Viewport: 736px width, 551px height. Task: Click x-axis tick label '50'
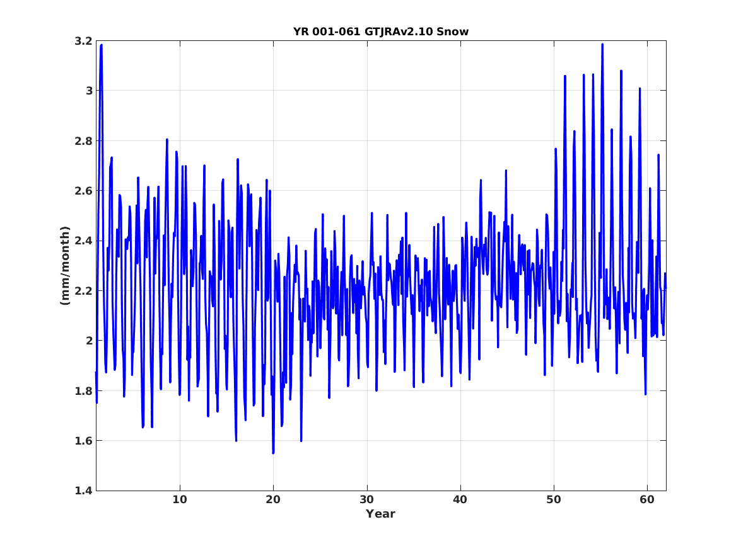(x=553, y=500)
